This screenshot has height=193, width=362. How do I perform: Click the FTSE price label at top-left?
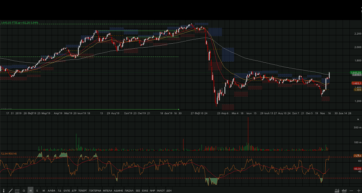point(19,23)
